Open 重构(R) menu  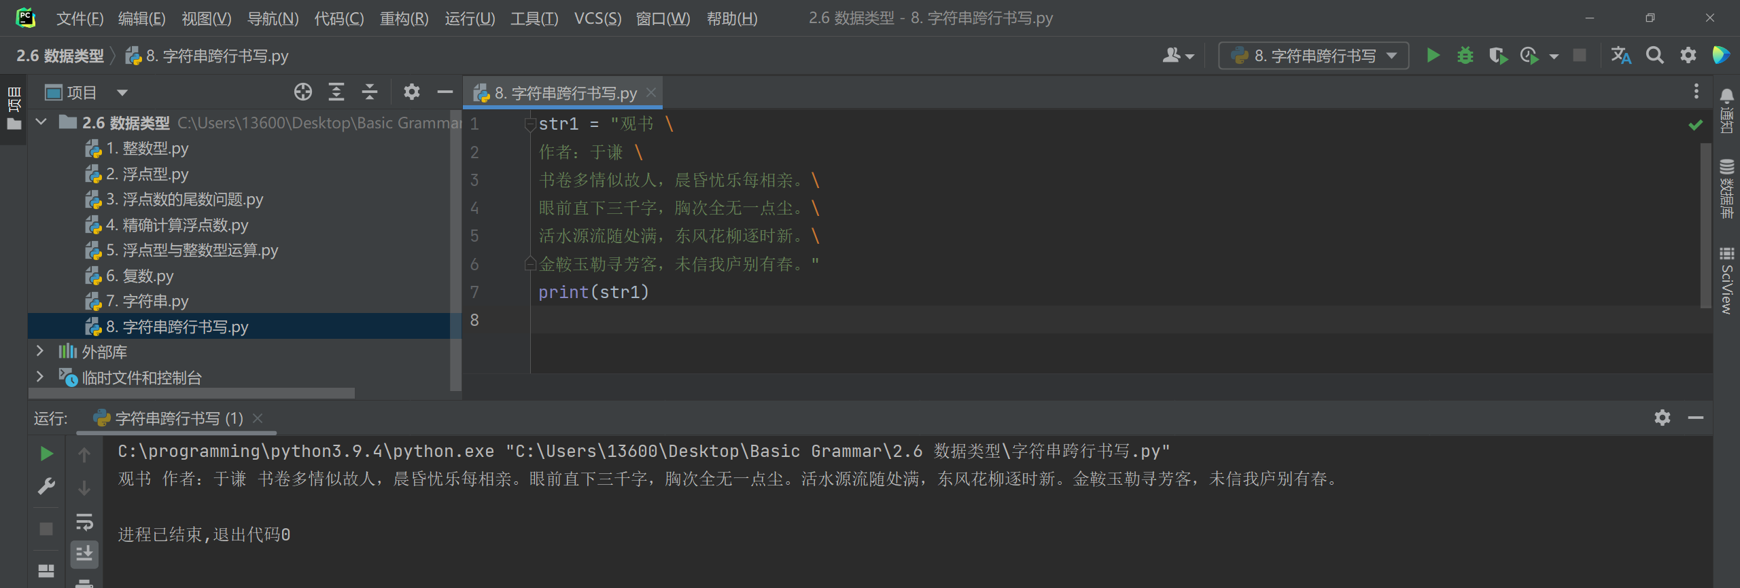point(404,18)
